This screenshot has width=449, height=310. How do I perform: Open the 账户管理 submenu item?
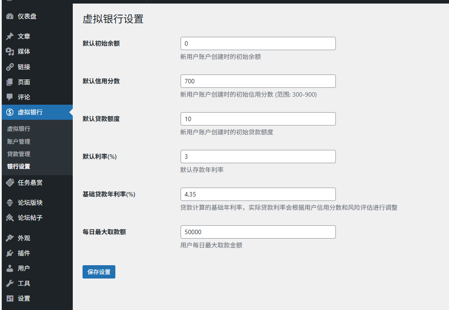click(19, 141)
